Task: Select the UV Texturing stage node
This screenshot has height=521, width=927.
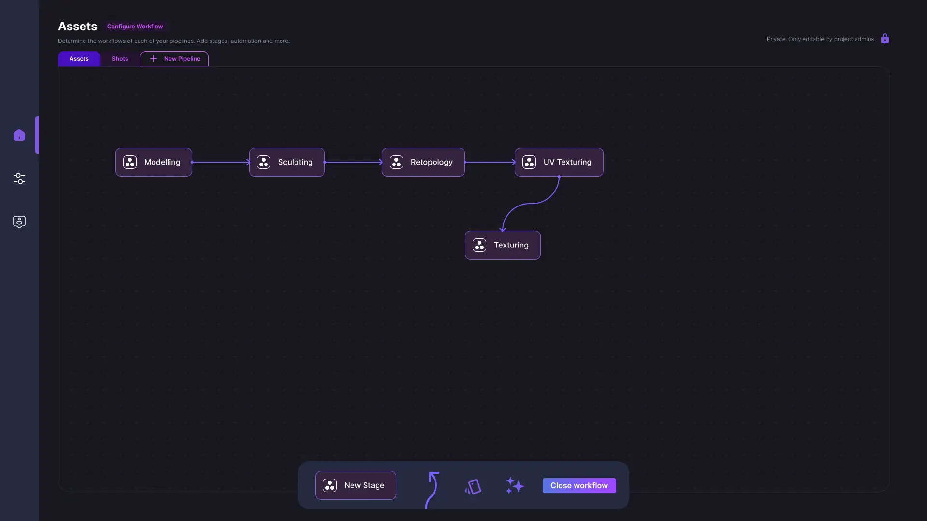Action: click(559, 162)
